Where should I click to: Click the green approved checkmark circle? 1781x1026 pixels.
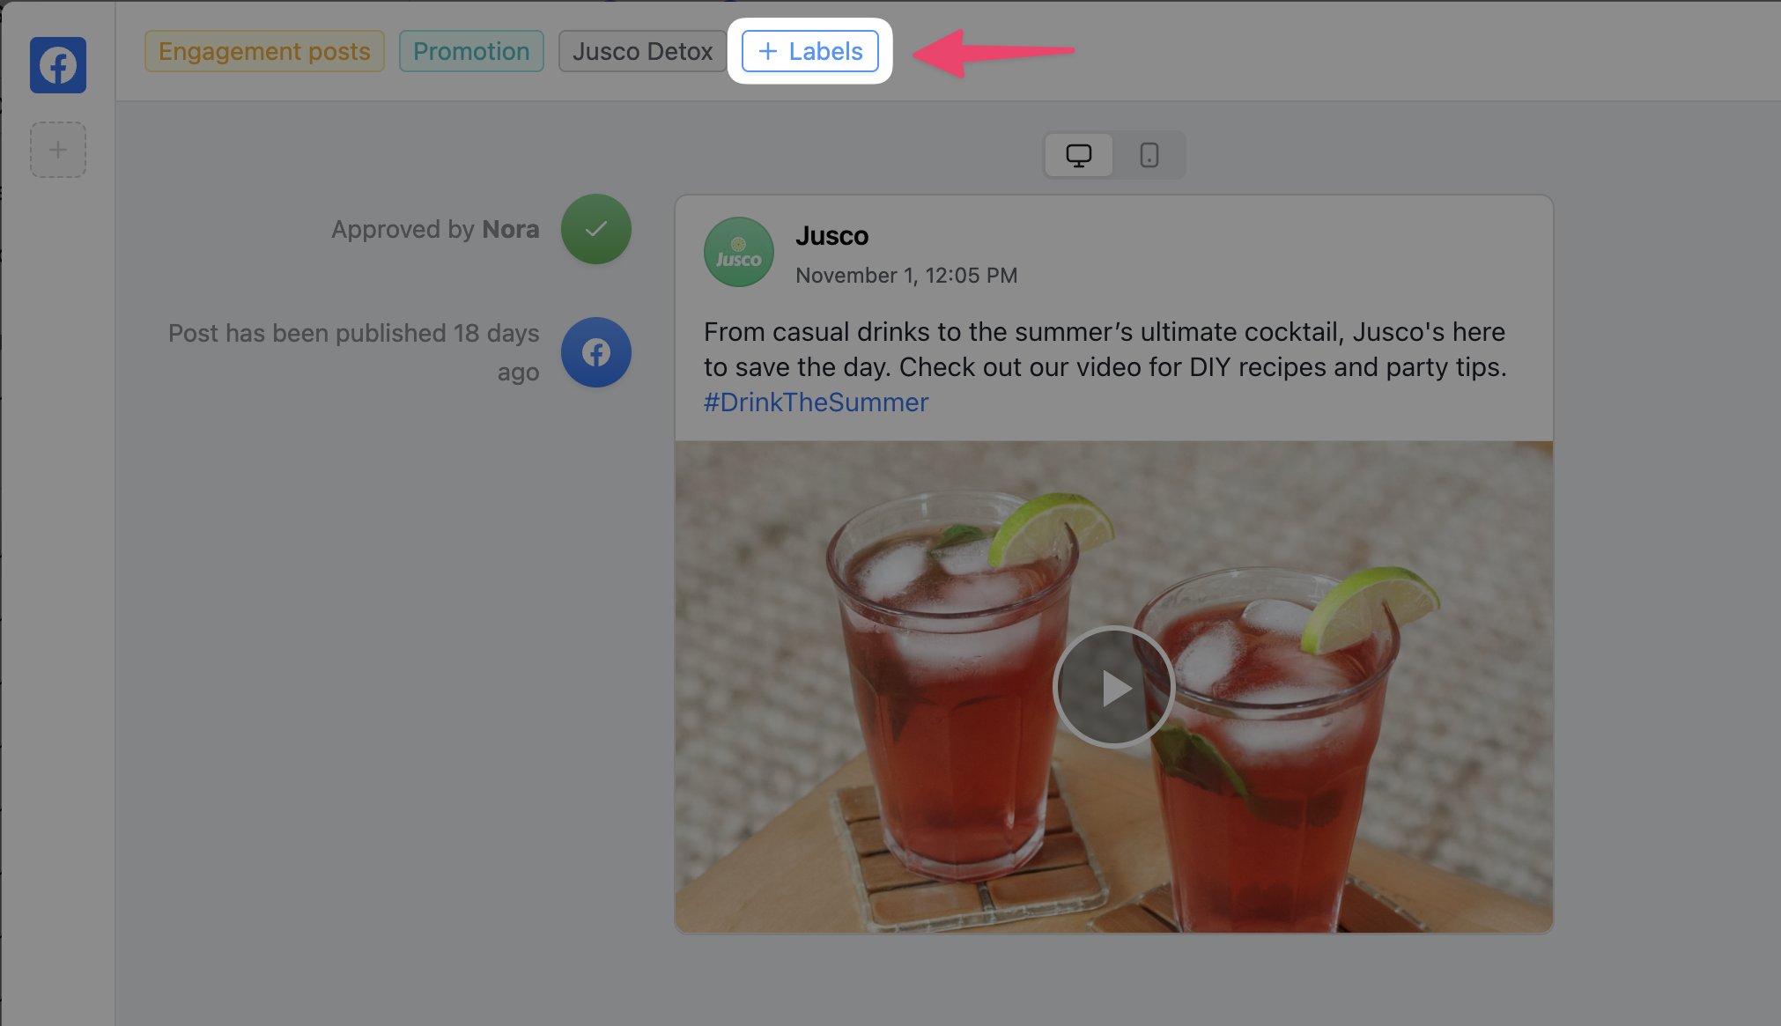point(596,229)
